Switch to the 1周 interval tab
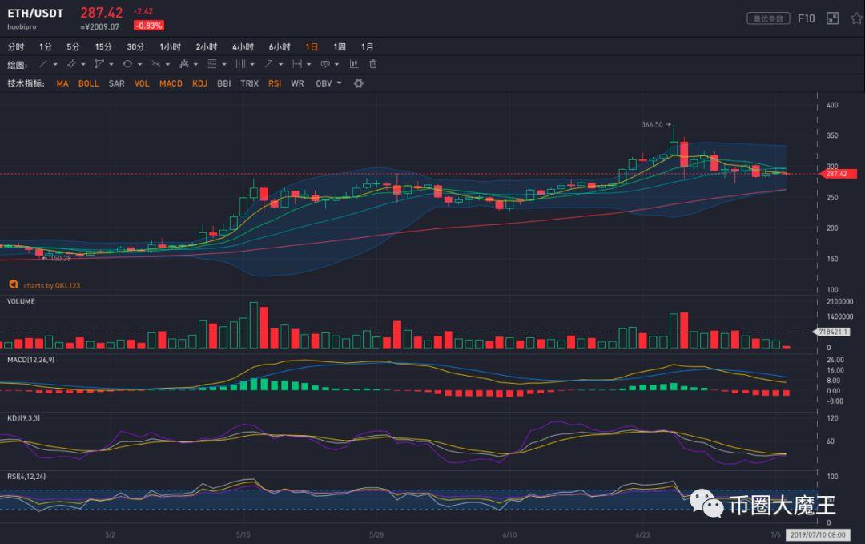Image resolution: width=865 pixels, height=544 pixels. tap(340, 47)
